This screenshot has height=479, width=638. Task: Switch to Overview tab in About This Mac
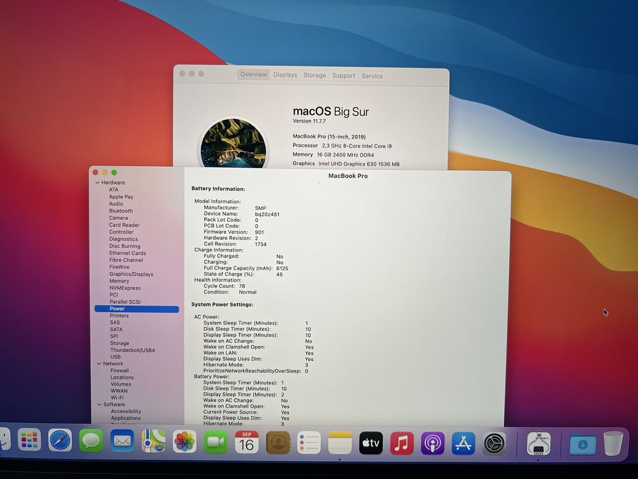pyautogui.click(x=253, y=75)
